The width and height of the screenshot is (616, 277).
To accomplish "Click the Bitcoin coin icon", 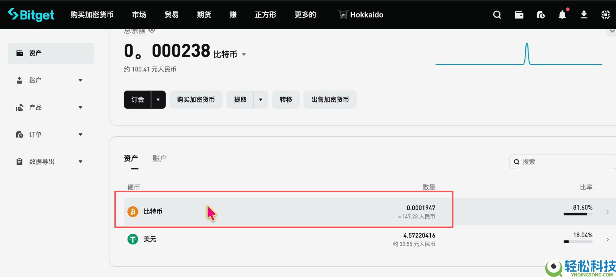I will 133,212.
